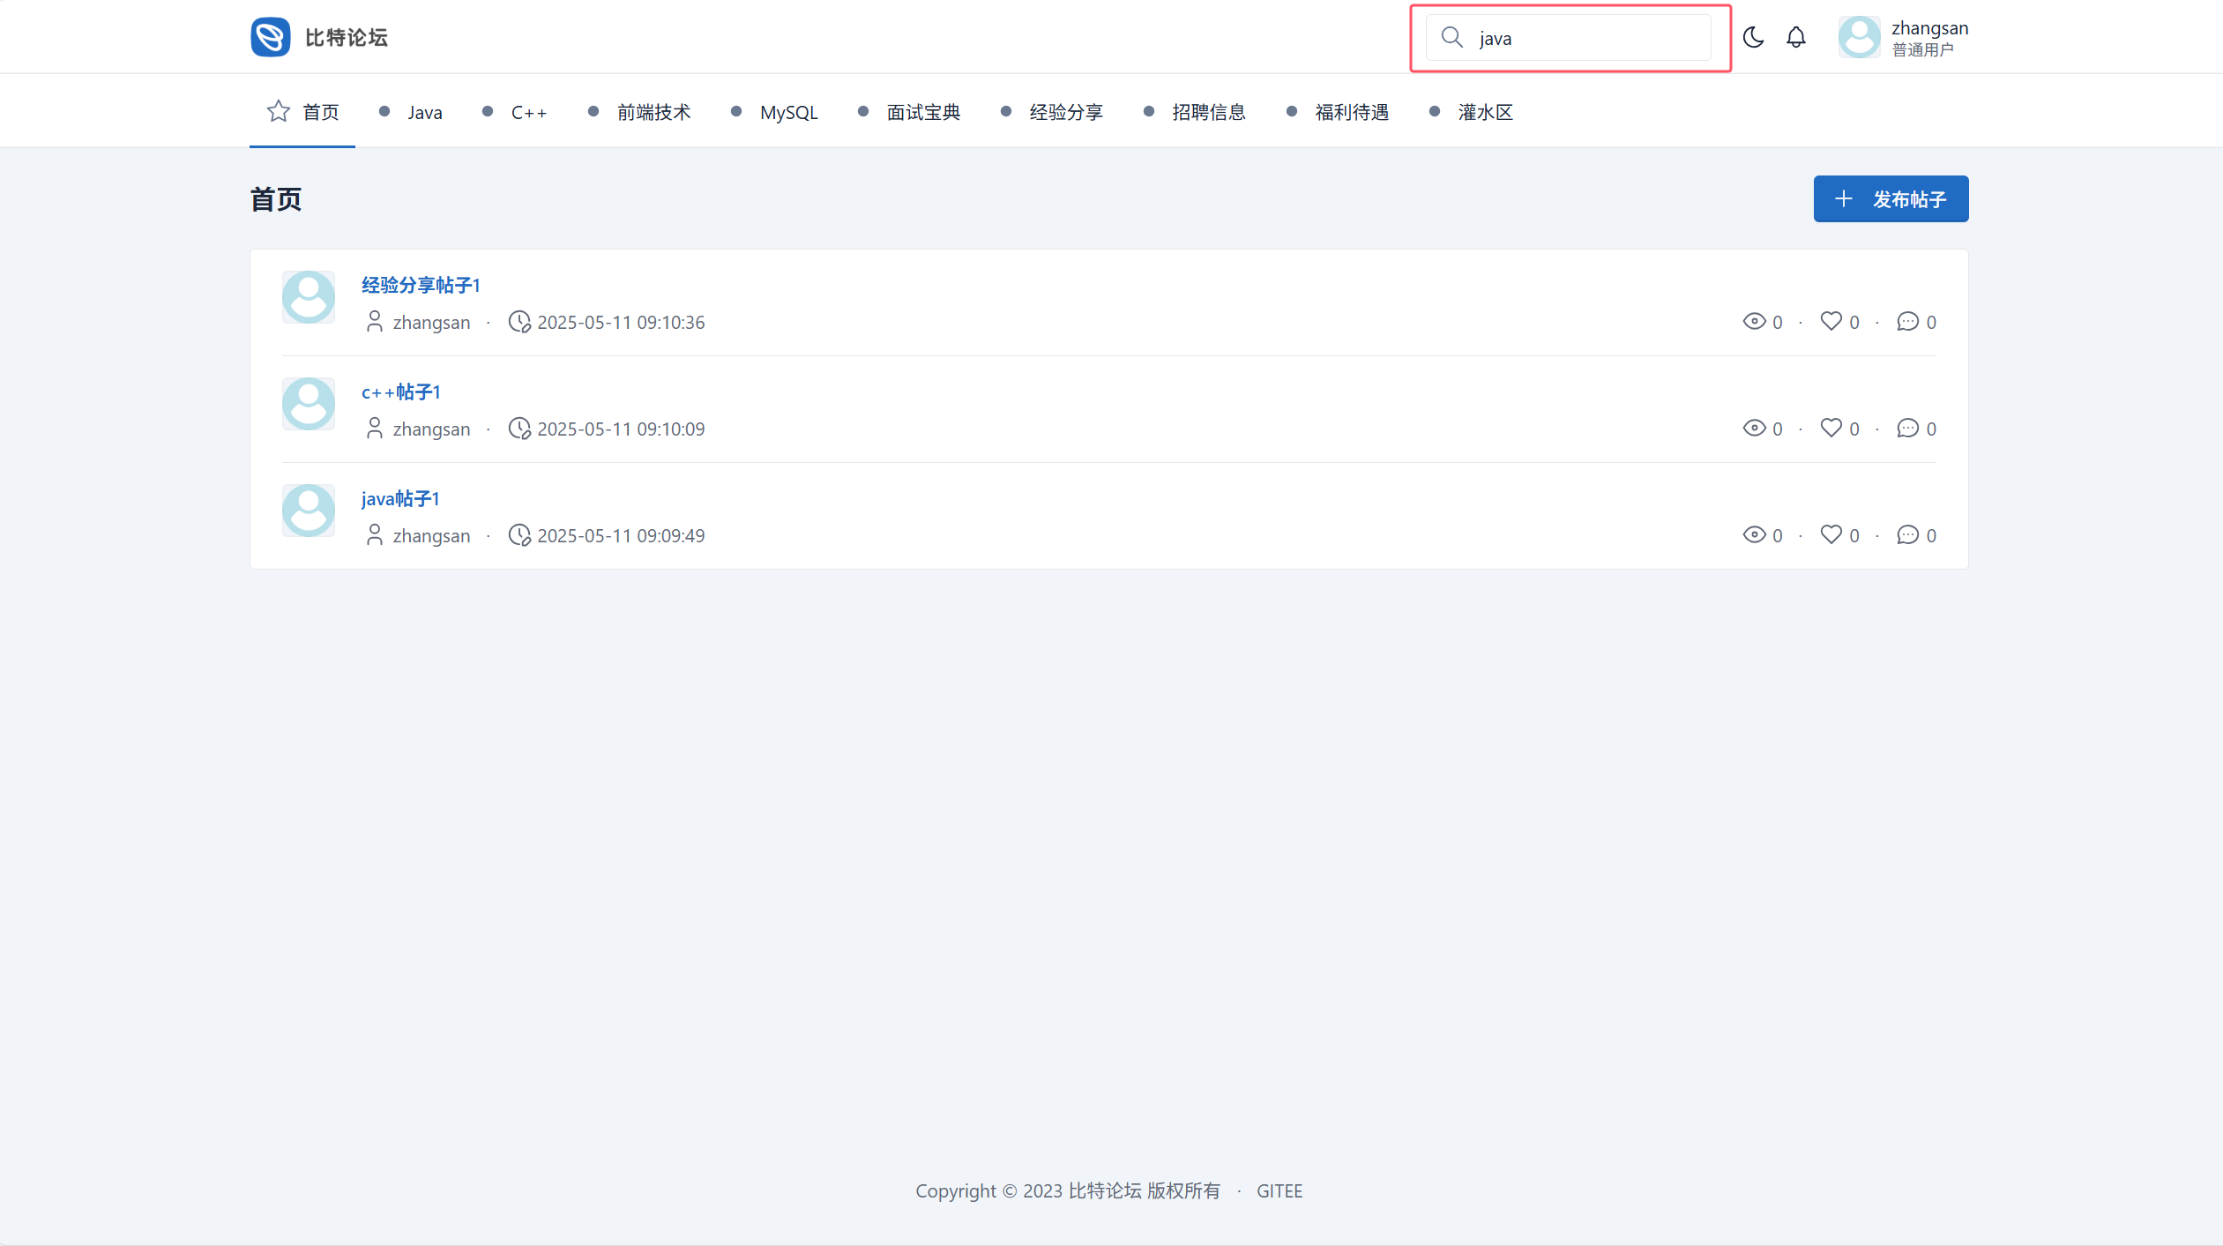Click comment bubble icon on c++帖子1
2223x1246 pixels.
[x=1907, y=428]
